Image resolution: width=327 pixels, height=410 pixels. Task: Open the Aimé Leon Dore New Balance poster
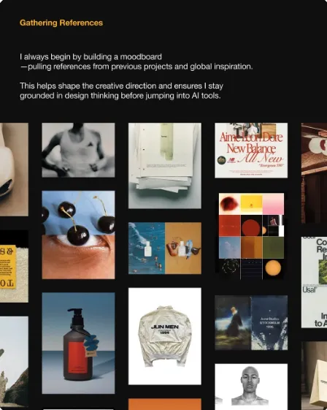coord(251,151)
